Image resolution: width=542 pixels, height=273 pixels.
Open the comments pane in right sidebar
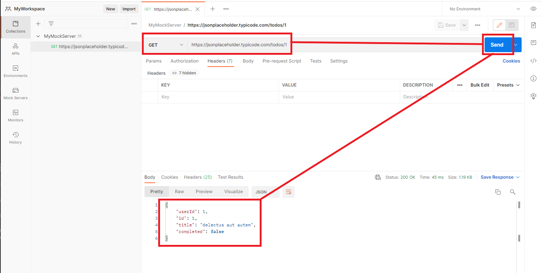533,43
